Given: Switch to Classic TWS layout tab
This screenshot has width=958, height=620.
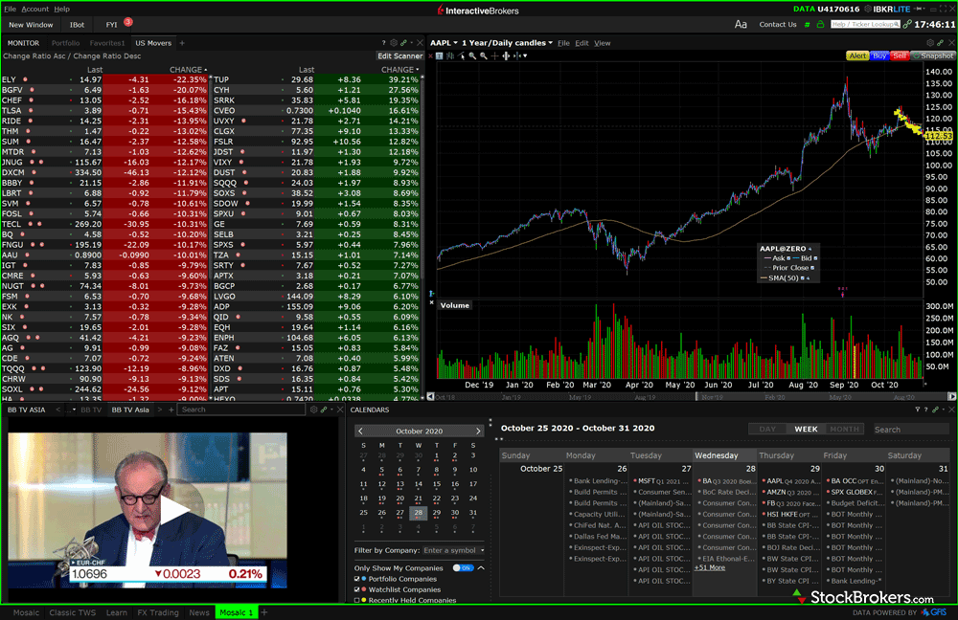Looking at the screenshot, I should [72, 612].
